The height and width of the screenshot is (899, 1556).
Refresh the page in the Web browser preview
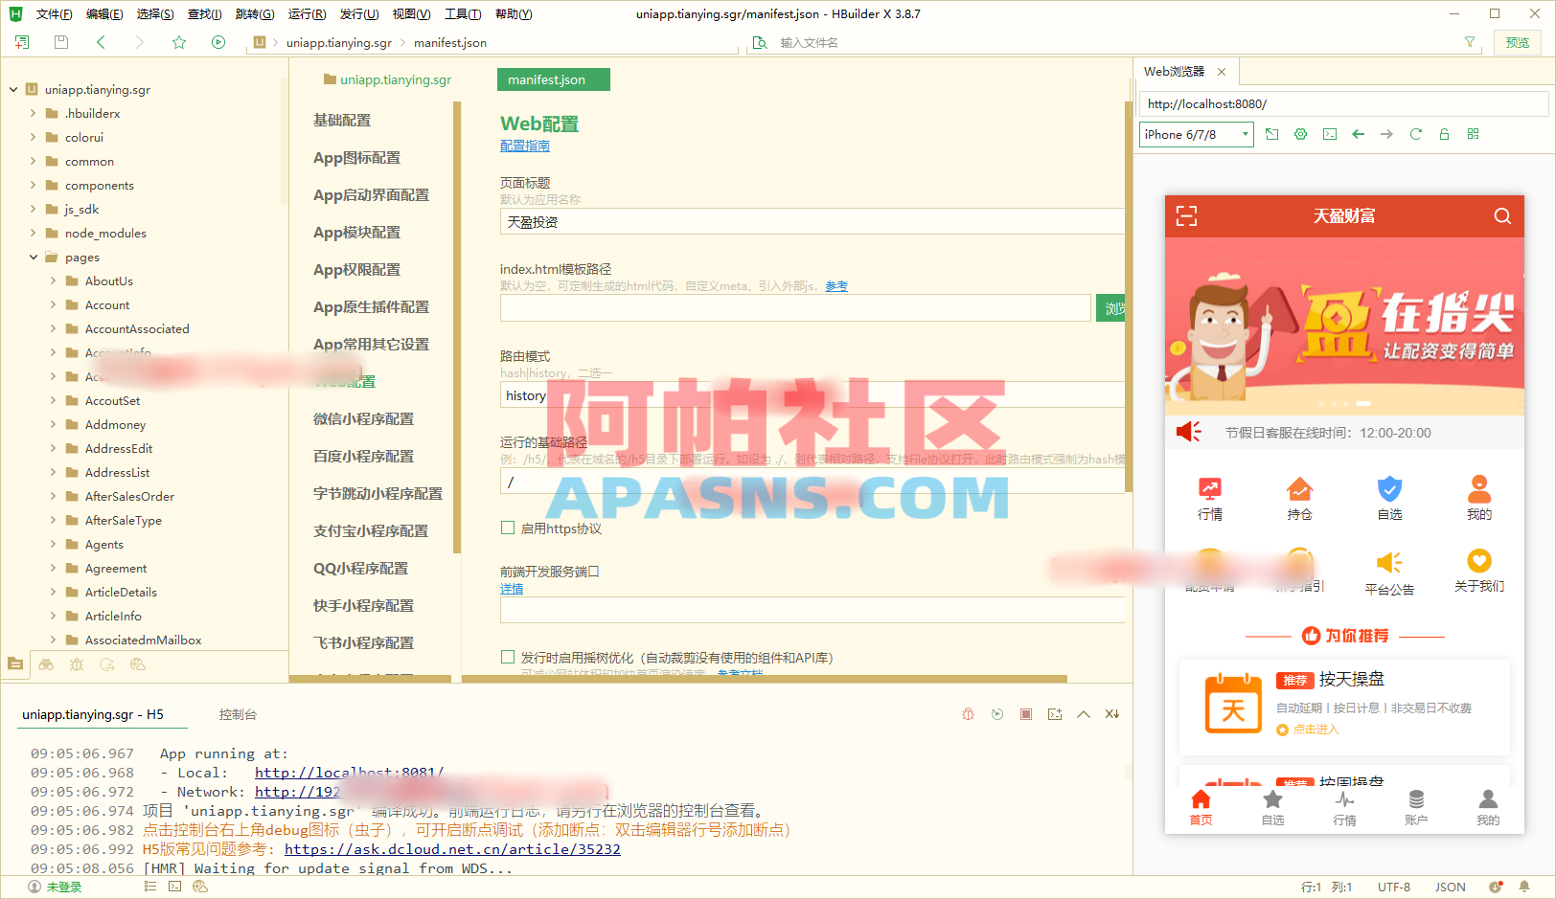pyautogui.click(x=1415, y=134)
